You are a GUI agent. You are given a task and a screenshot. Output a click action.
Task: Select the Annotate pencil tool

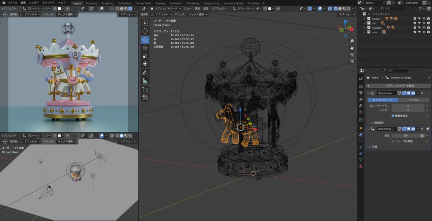pyautogui.click(x=145, y=73)
